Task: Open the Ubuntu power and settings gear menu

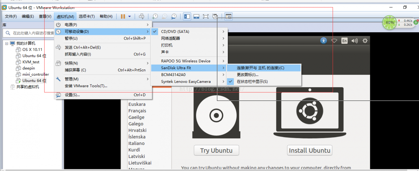Action: point(365,41)
